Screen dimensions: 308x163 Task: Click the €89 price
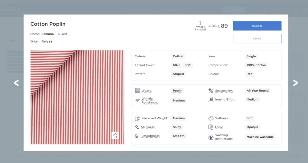click(223, 26)
